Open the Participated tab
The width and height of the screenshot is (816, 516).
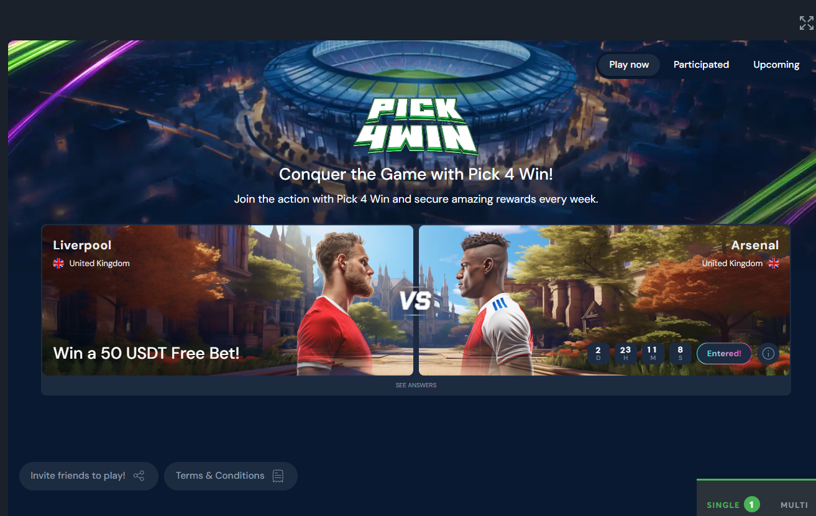[701, 65]
